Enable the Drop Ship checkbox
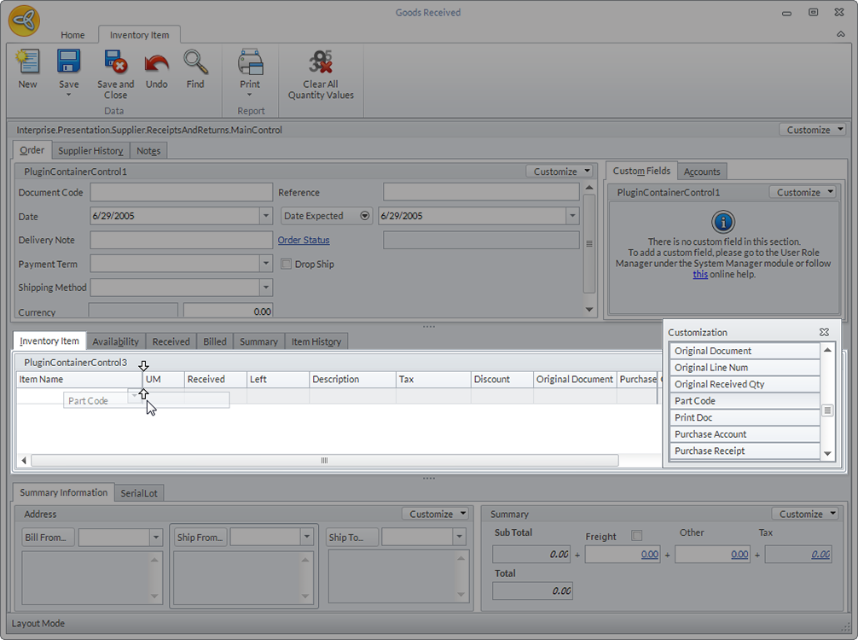Viewport: 858px width, 640px height. coord(286,265)
